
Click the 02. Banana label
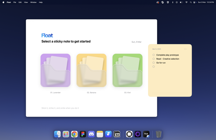92,92
